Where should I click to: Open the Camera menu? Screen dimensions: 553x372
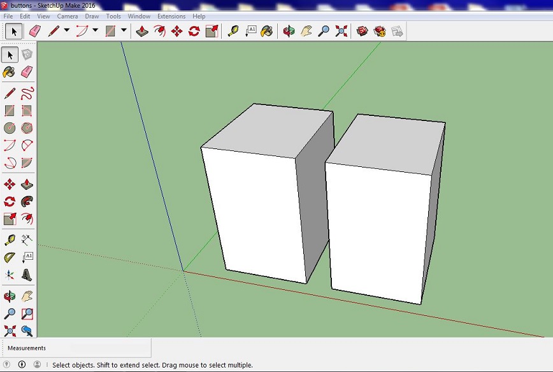tap(68, 16)
